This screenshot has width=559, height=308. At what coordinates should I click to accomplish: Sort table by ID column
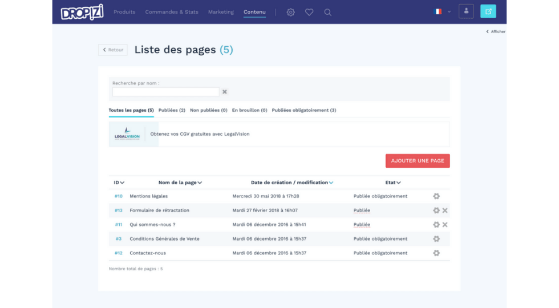coord(119,183)
